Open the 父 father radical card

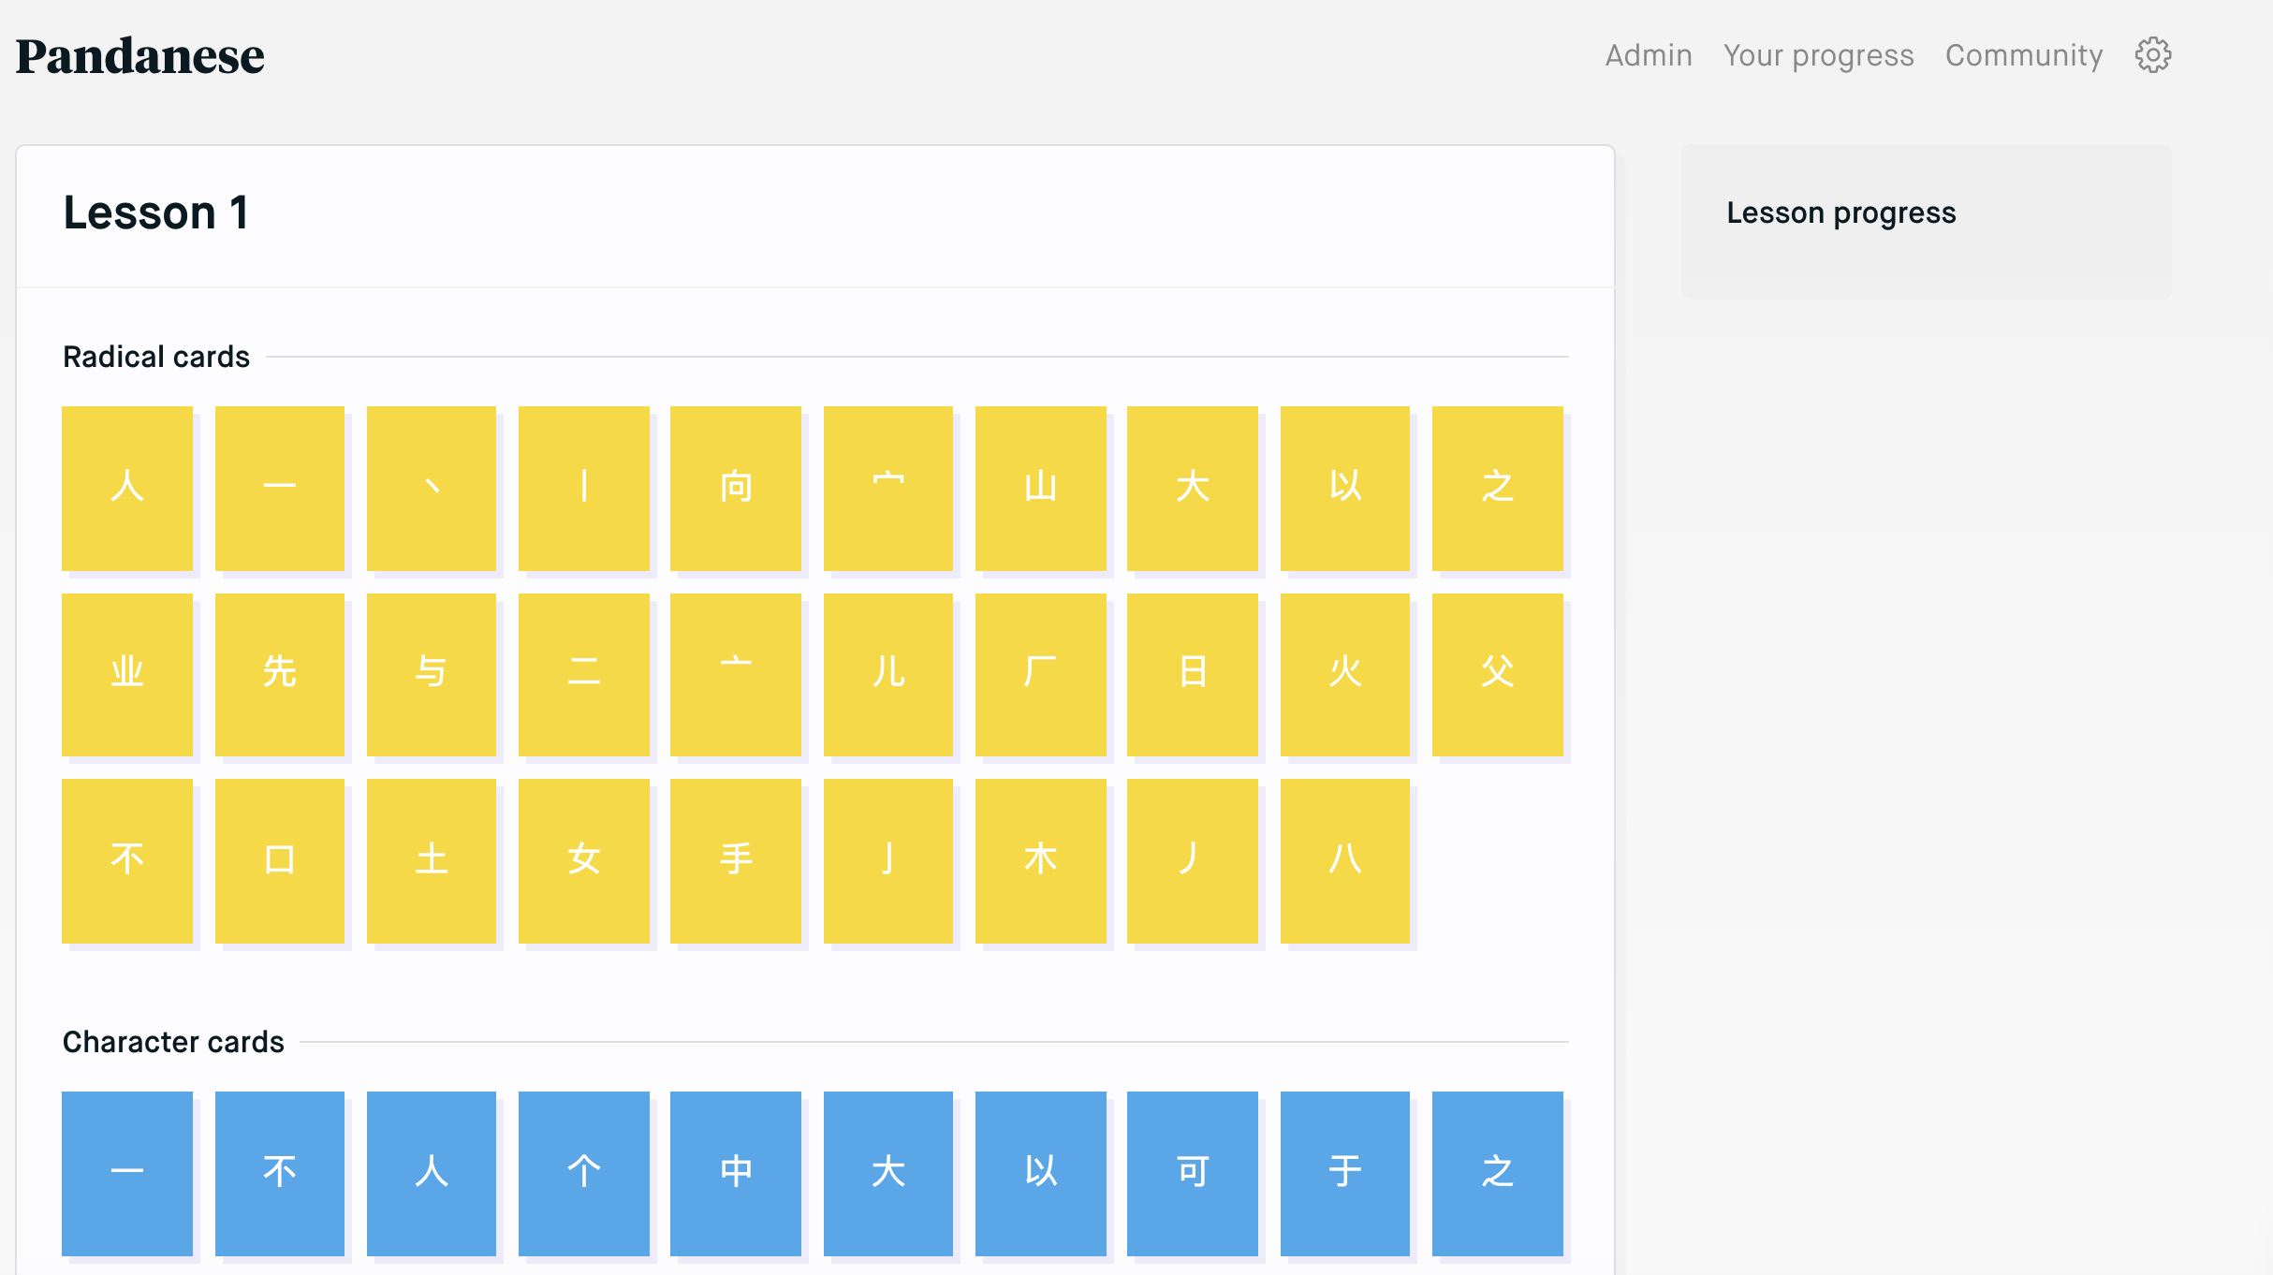tap(1497, 674)
